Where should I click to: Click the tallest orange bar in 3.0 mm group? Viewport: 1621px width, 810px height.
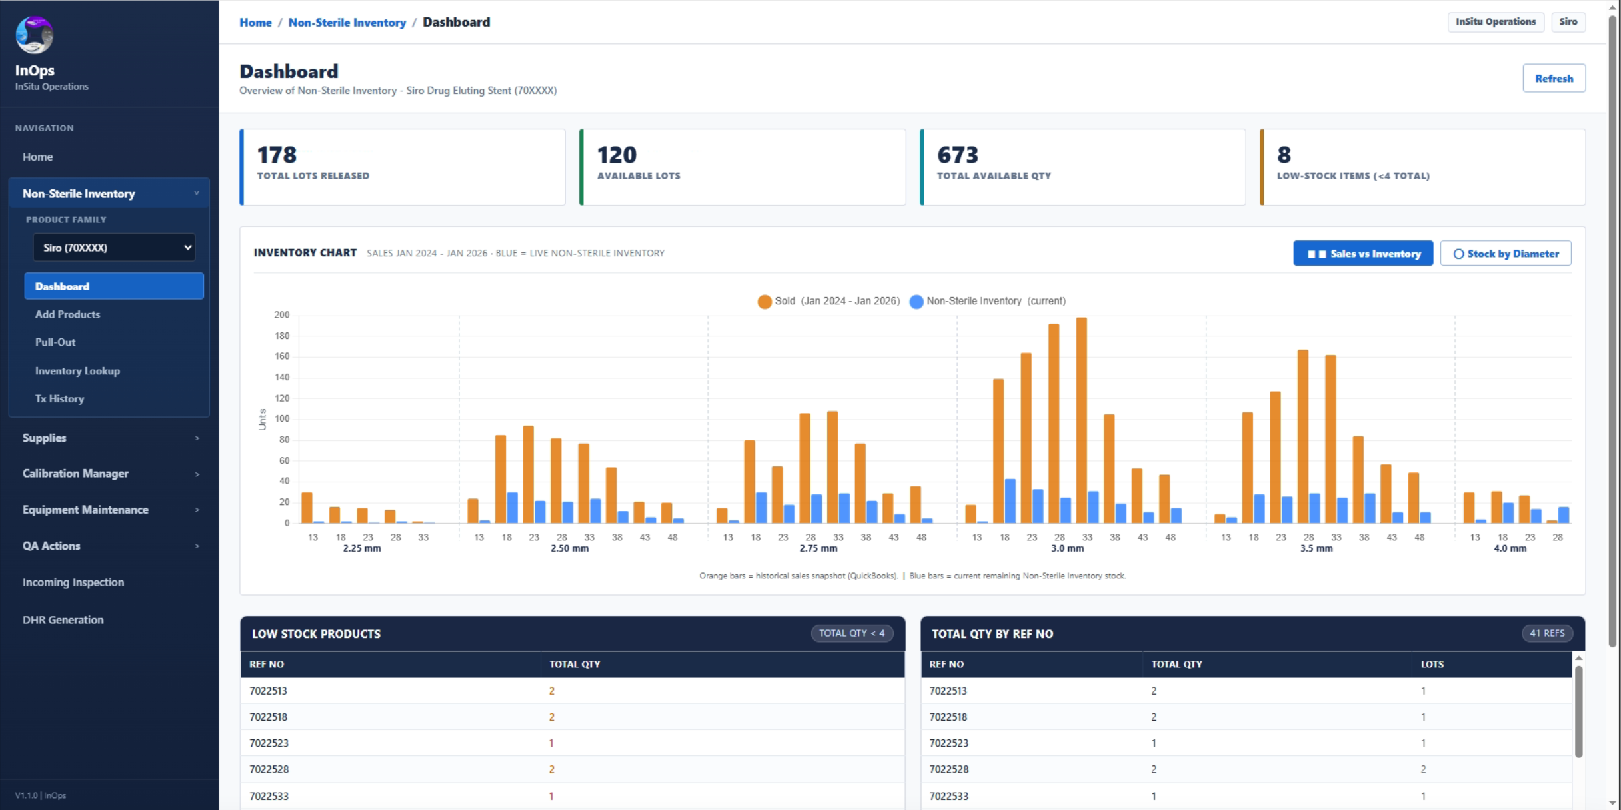[x=1081, y=420]
